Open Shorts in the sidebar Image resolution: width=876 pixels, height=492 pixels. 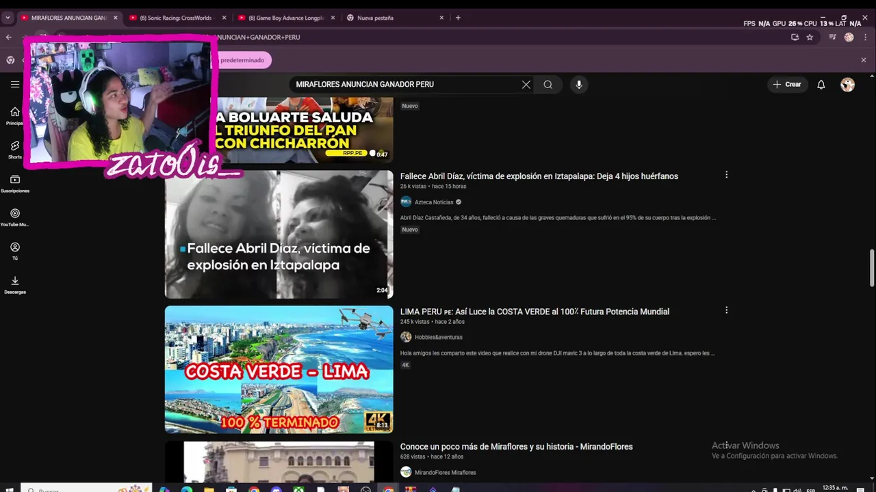pos(14,150)
